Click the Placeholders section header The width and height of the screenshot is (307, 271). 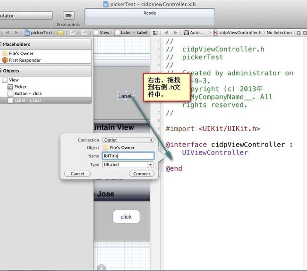coord(45,44)
